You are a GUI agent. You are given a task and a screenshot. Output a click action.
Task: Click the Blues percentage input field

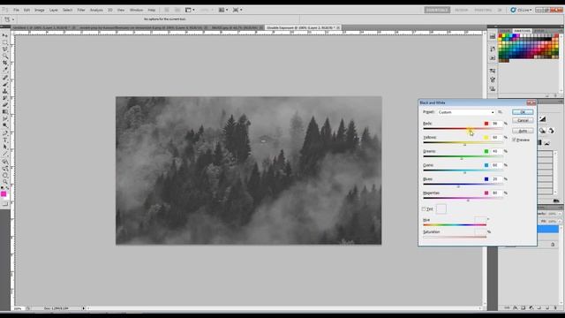[x=496, y=179]
